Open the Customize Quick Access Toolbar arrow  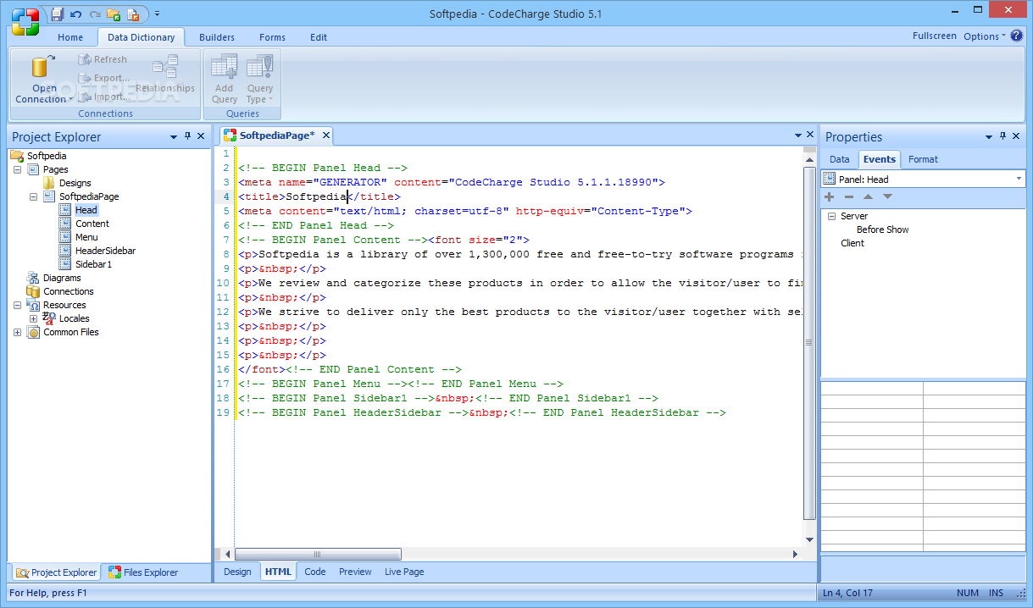pyautogui.click(x=157, y=14)
